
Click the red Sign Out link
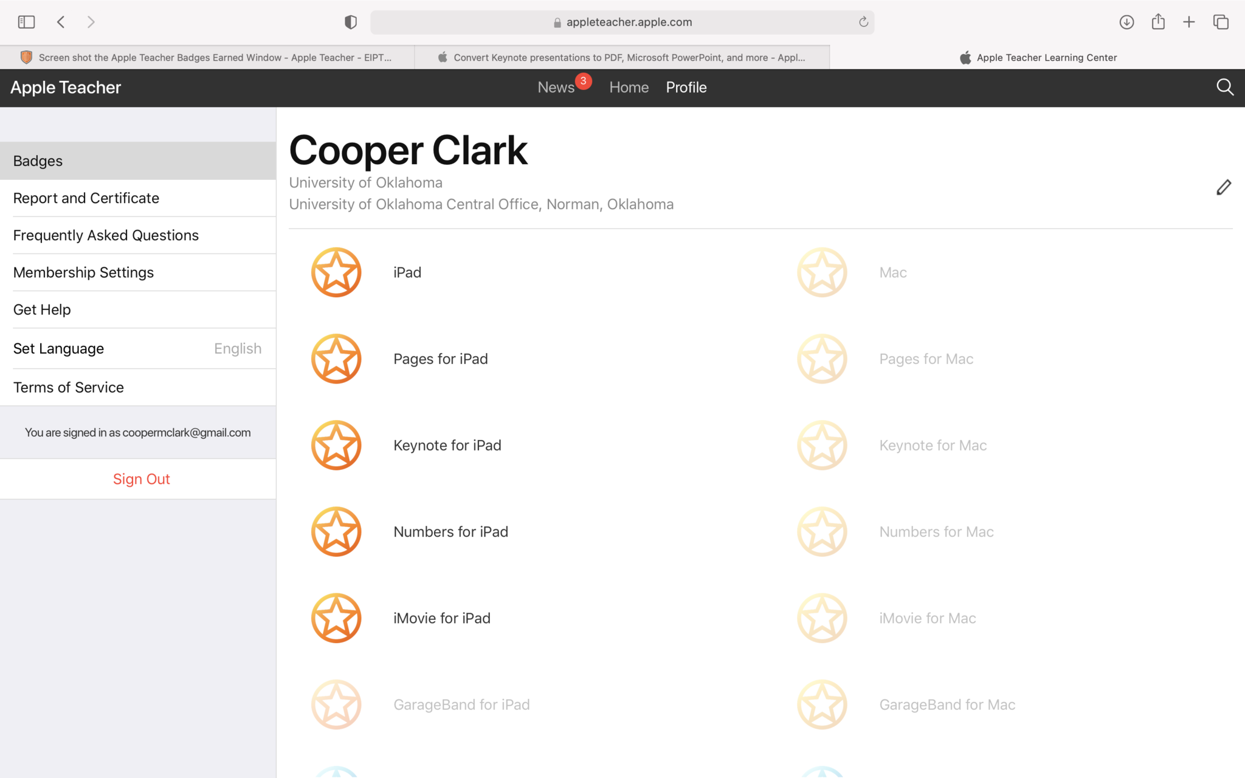pos(141,479)
